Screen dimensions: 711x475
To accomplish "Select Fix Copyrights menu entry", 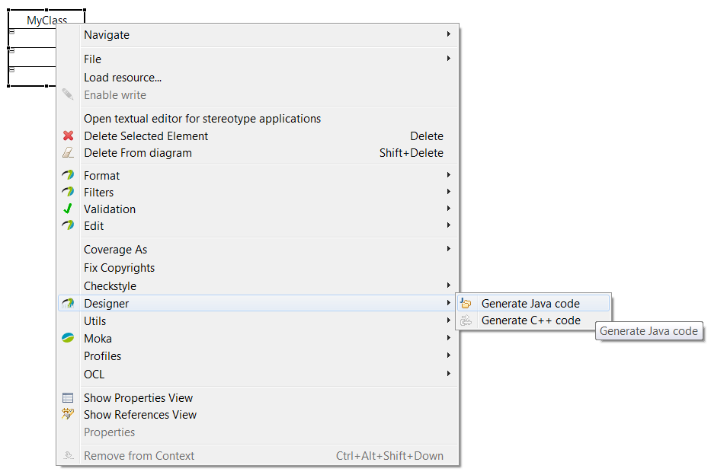I will pyautogui.click(x=119, y=268).
